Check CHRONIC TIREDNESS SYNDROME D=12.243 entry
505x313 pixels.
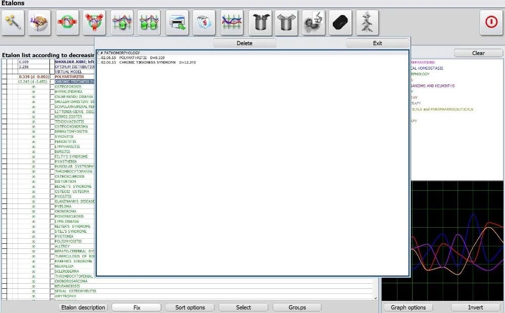[99, 62]
